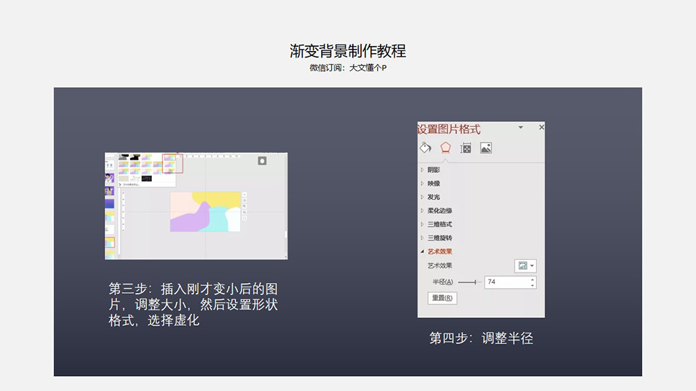Expand the 三维格式 section
The image size is (696, 391).
(x=439, y=224)
